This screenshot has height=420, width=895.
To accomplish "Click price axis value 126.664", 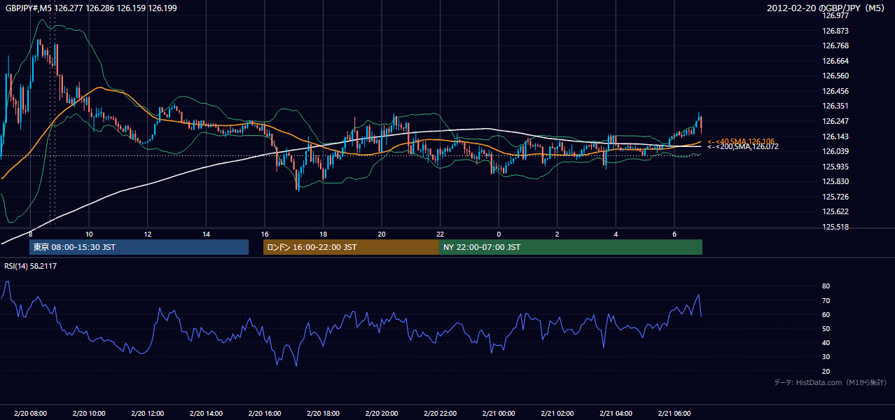I will (835, 61).
